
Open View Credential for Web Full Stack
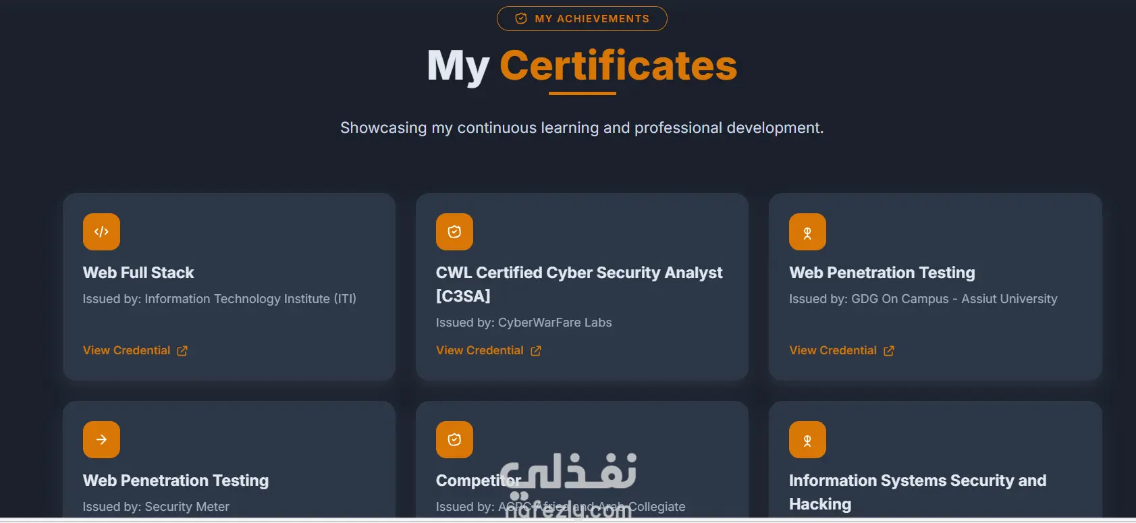pos(135,350)
